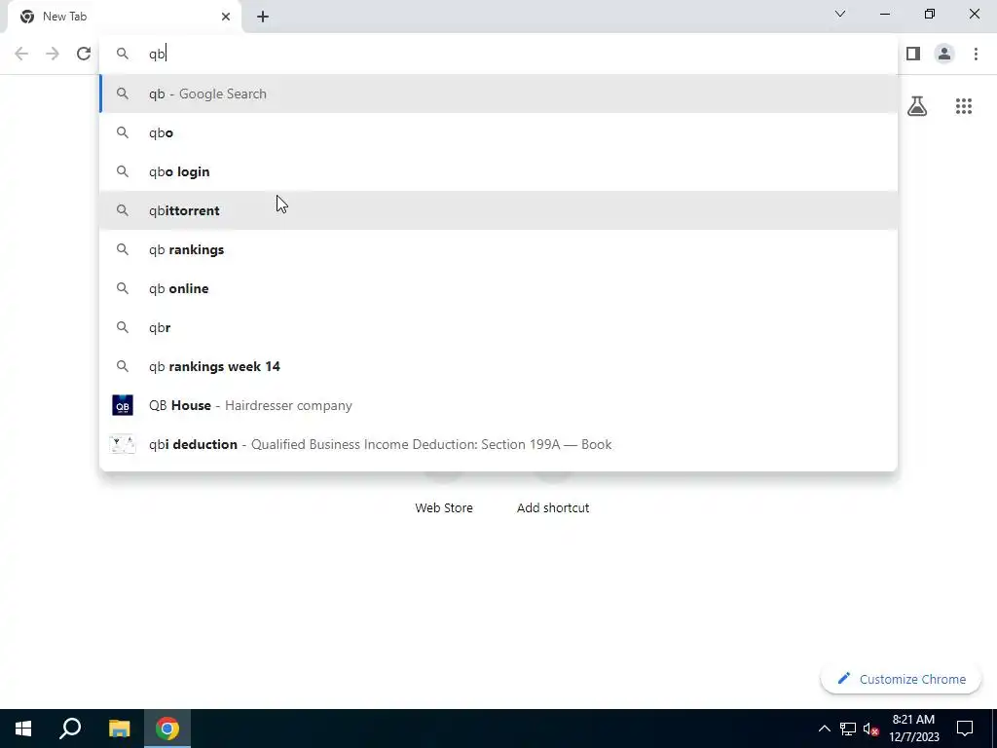Click the browser forward arrow
Screen dimensions: 997x748
point(53,54)
